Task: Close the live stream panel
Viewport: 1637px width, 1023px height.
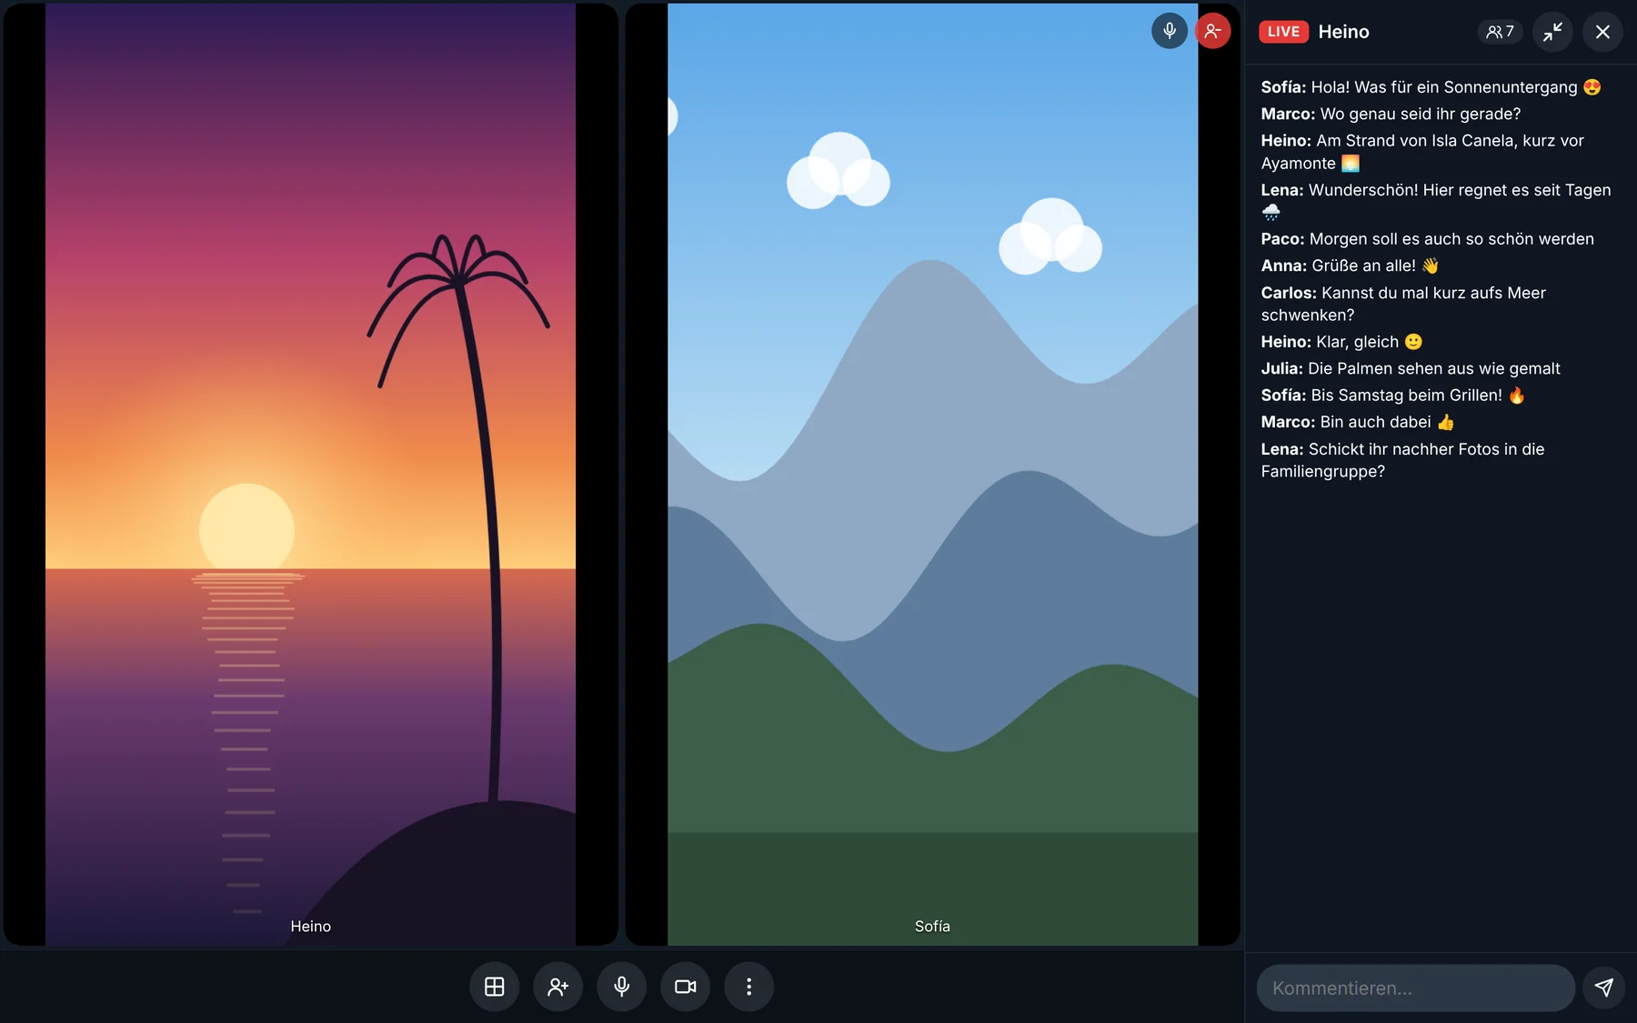Action: 1602,32
